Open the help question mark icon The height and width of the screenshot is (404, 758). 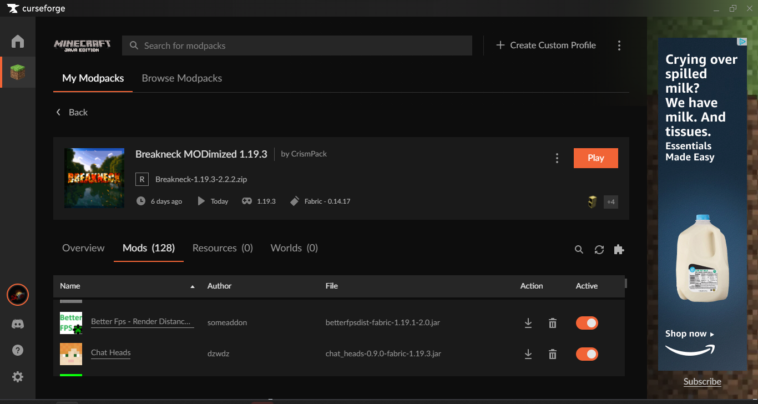(18, 350)
